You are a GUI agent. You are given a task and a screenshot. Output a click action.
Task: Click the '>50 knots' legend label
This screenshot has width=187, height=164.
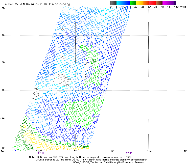(x=180, y=7)
